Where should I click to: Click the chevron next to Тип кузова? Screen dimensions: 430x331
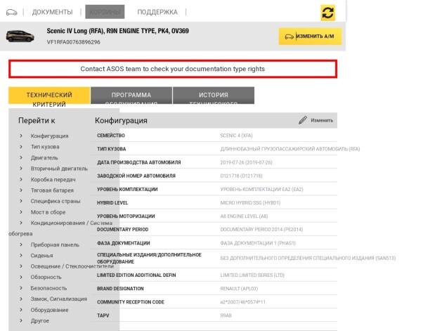point(21,147)
